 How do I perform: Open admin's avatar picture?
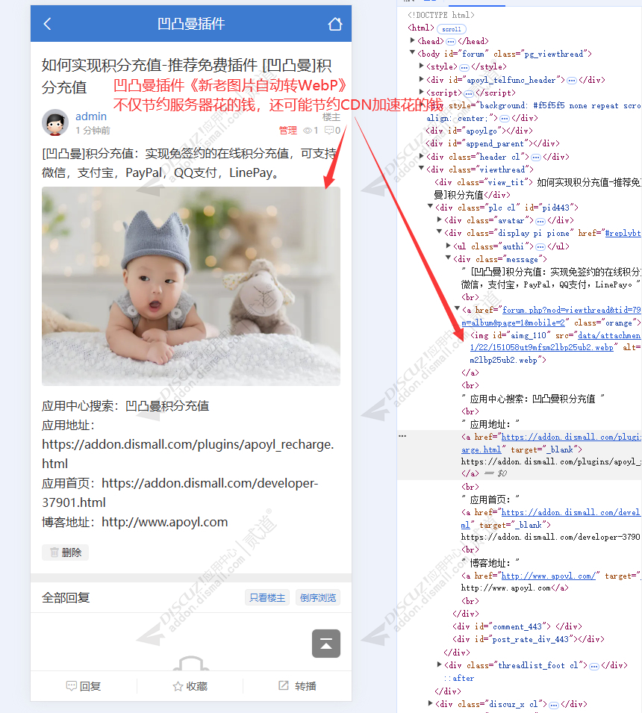55,122
